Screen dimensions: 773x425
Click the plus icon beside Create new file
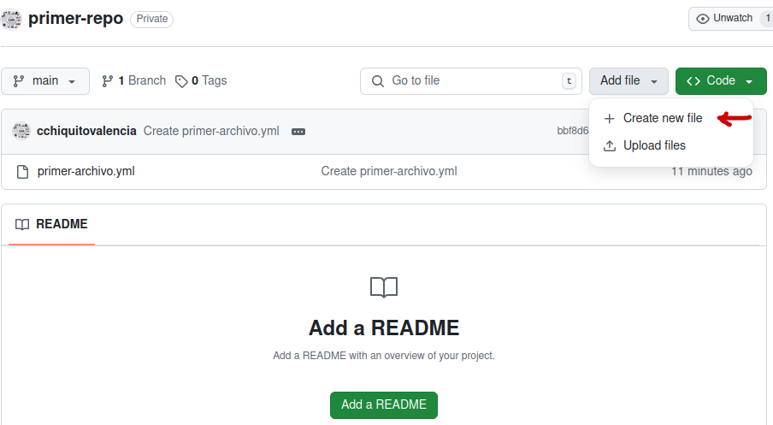pos(610,119)
